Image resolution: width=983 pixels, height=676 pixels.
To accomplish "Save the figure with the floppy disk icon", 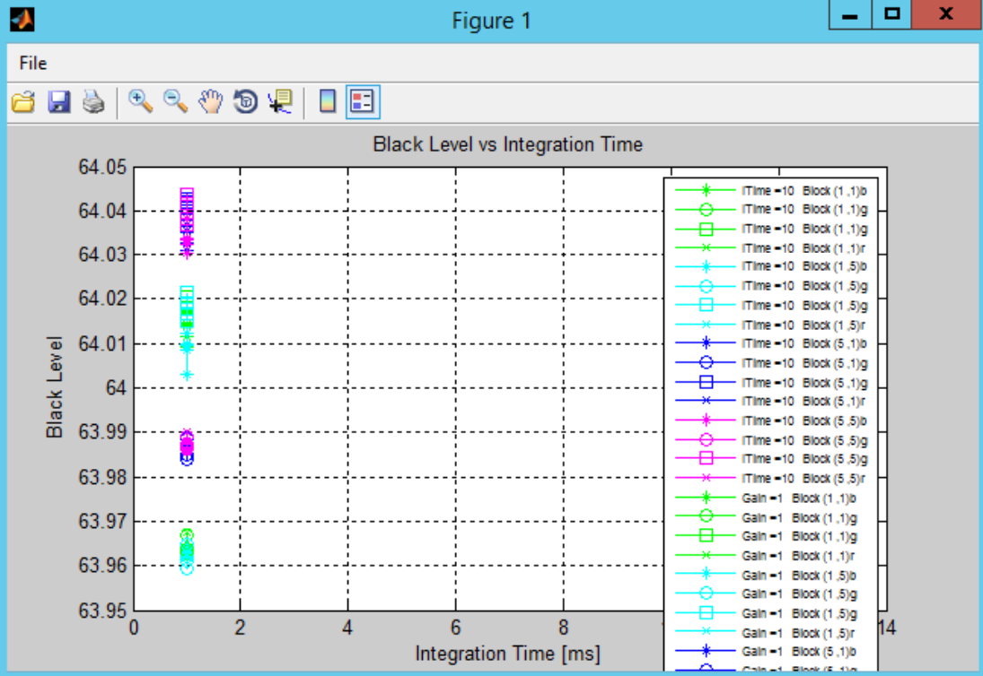I will point(59,102).
